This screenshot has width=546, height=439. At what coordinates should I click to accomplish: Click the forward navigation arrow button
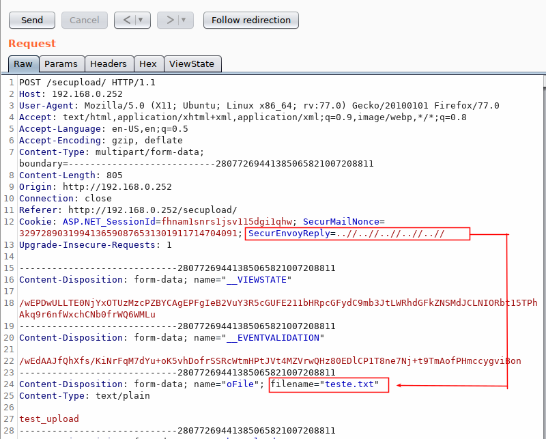pos(170,20)
